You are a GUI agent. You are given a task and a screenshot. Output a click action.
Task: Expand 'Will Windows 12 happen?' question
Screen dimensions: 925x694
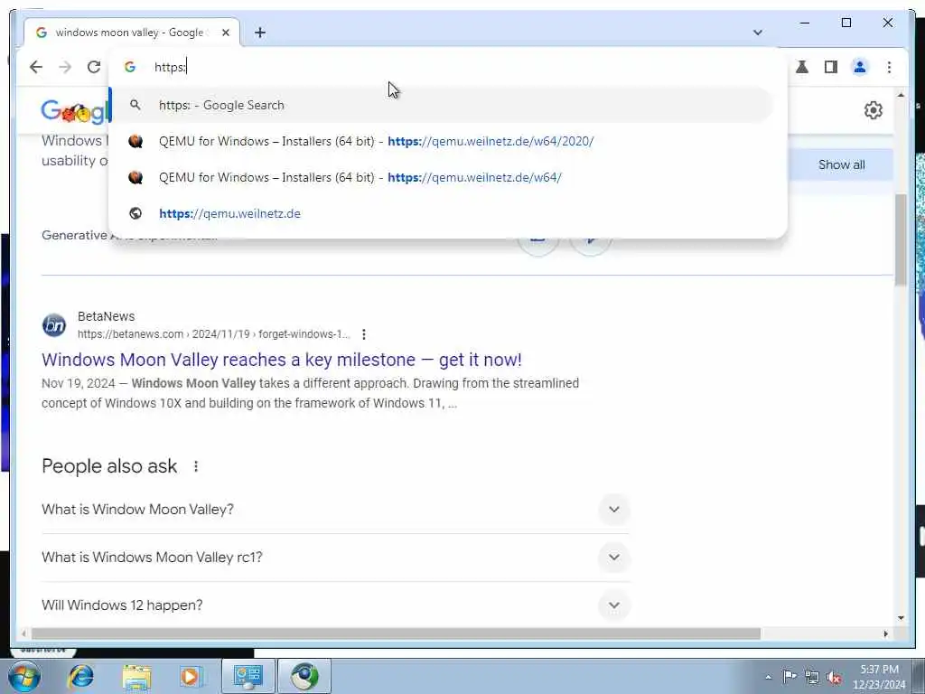(335, 605)
